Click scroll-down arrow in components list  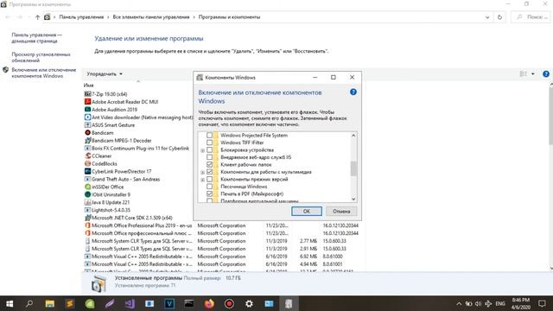point(353,200)
